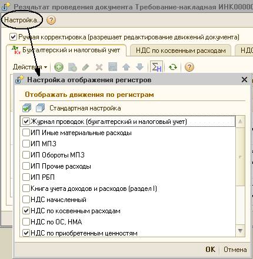Screen dimensions: 253x259
Task: Click the Отображать движения по регистрам heading
Action: 89,95
